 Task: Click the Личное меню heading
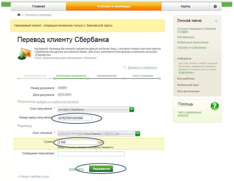189,21
